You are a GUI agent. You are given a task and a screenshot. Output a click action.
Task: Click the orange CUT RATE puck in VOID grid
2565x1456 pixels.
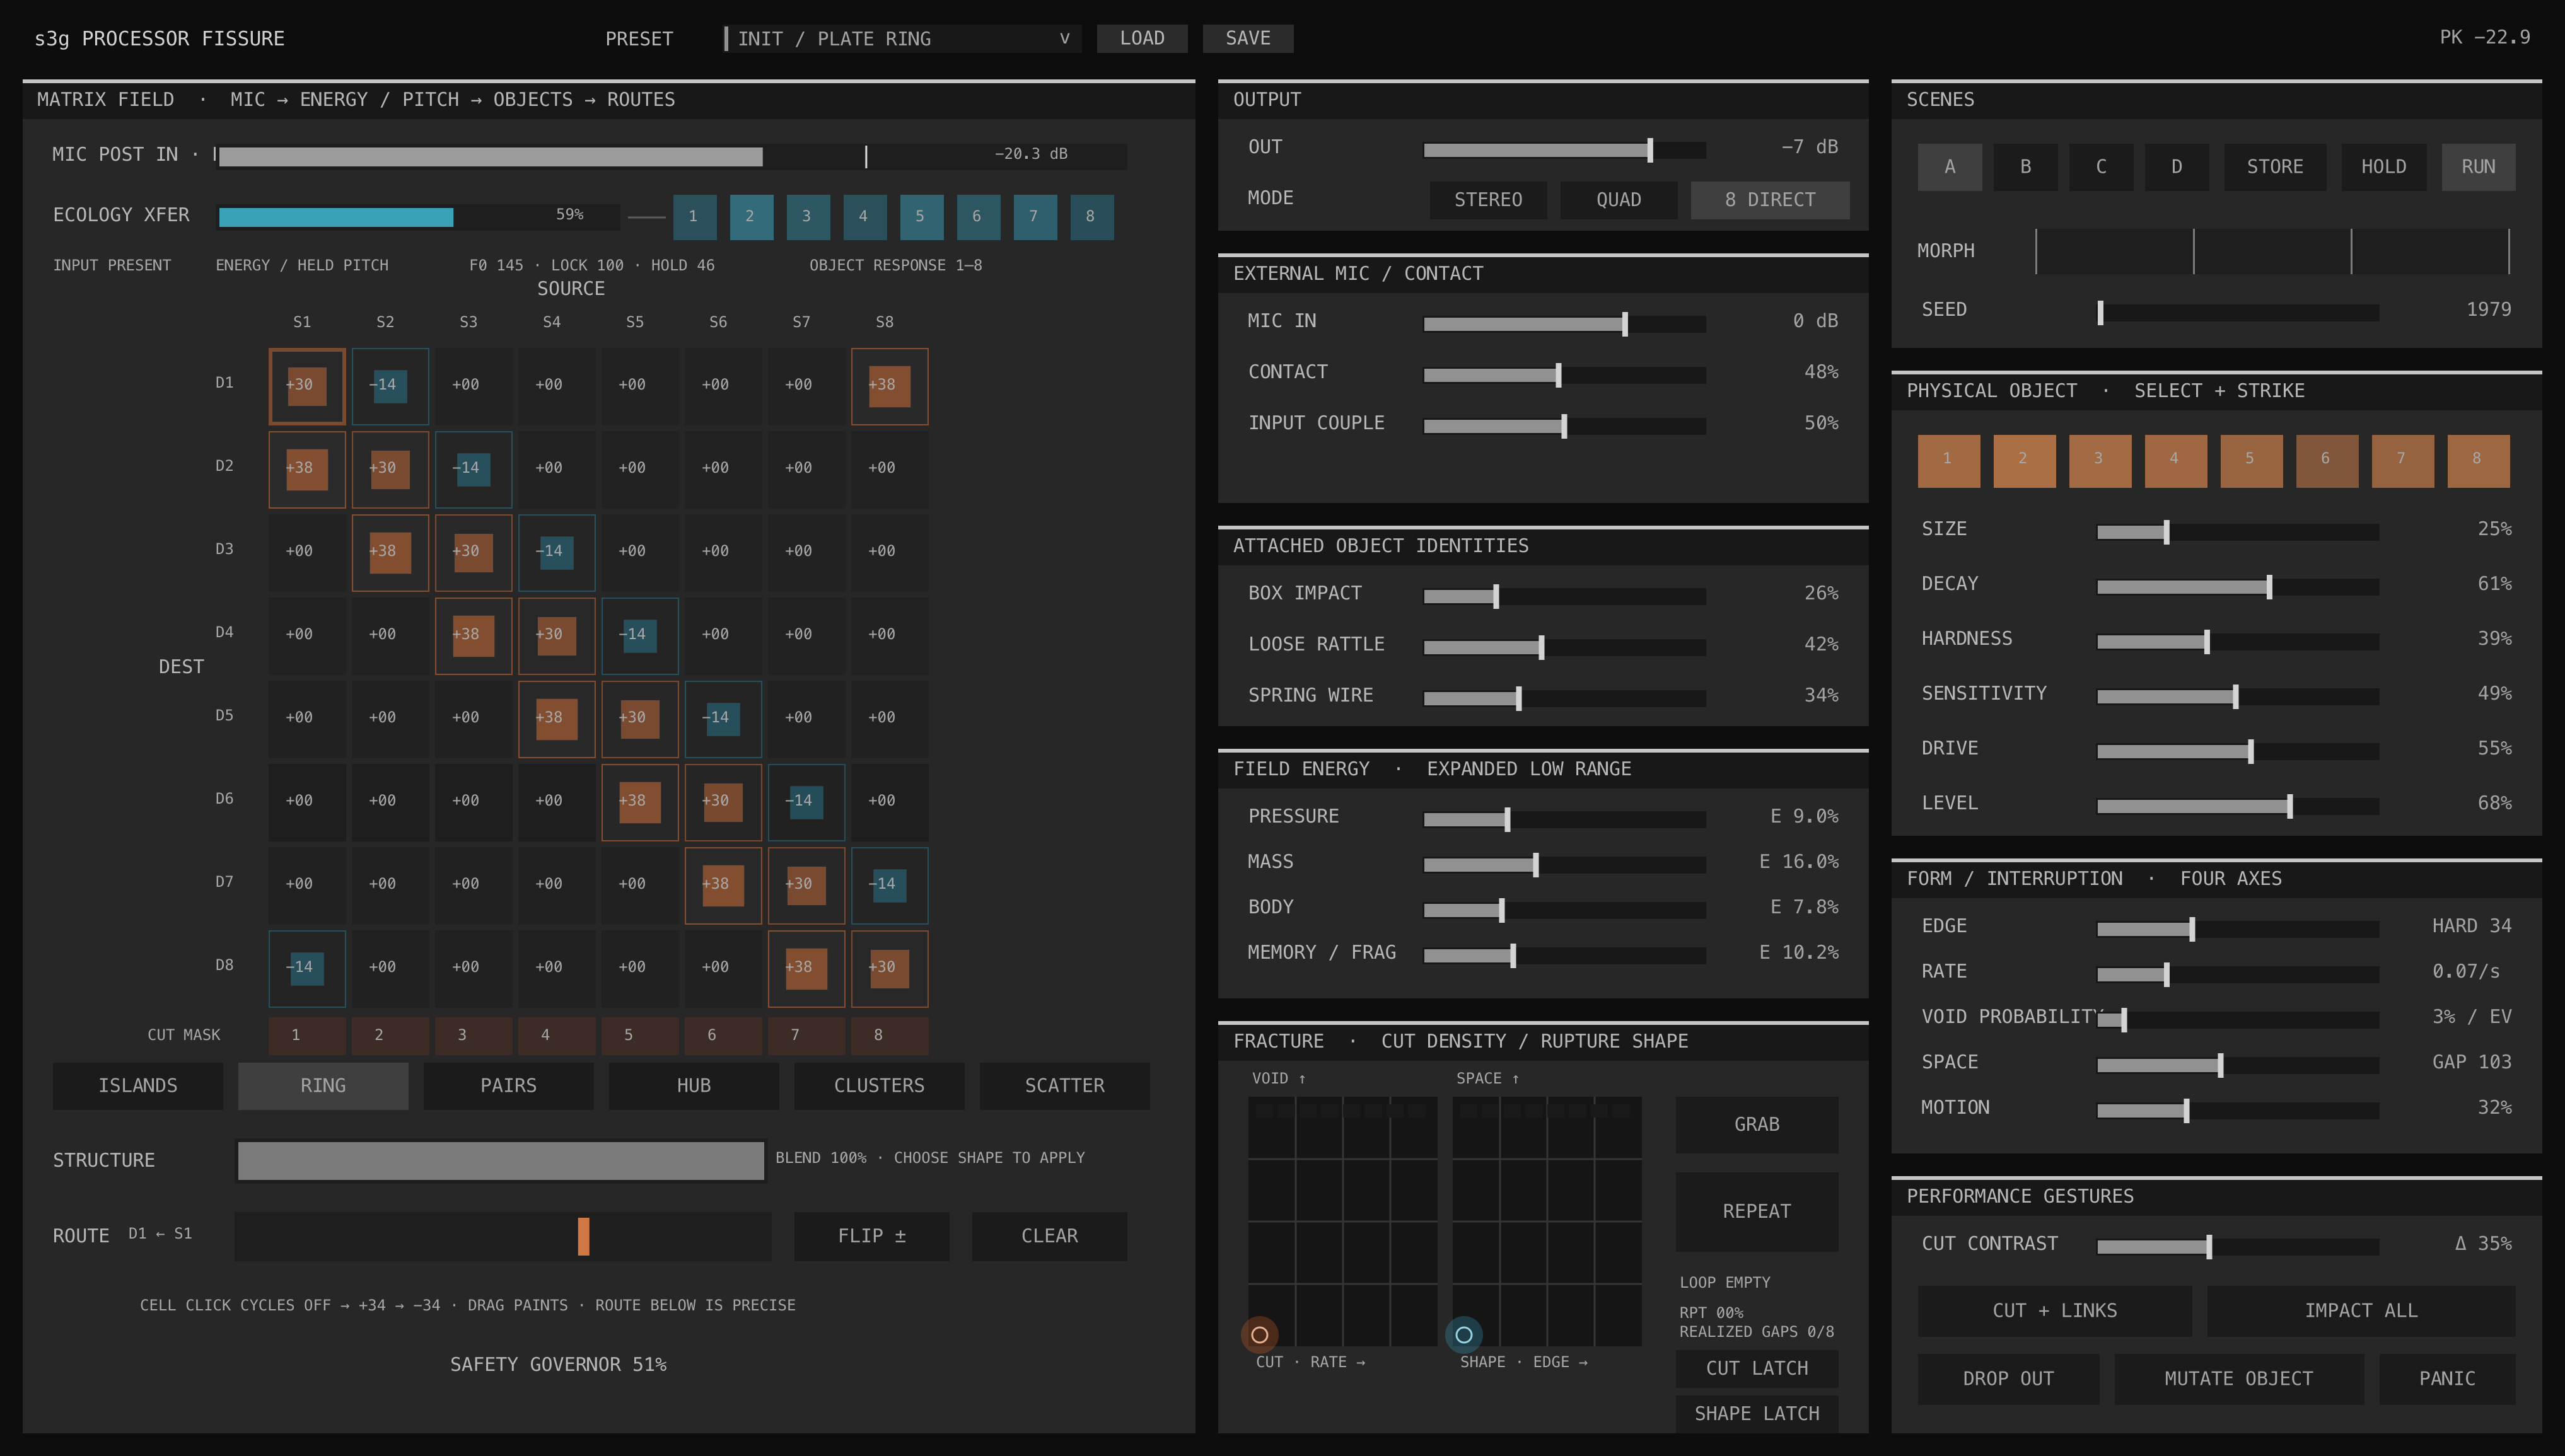click(x=1260, y=1335)
